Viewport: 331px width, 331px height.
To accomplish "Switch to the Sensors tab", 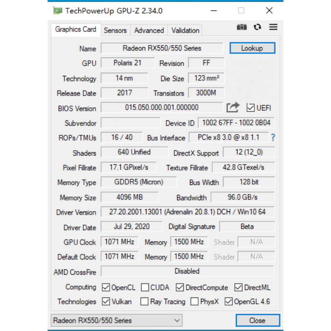I will (115, 30).
